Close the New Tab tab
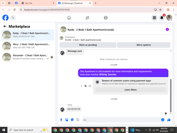The height and width of the screenshot is (133, 177). pyautogui.click(x=53, y=3)
